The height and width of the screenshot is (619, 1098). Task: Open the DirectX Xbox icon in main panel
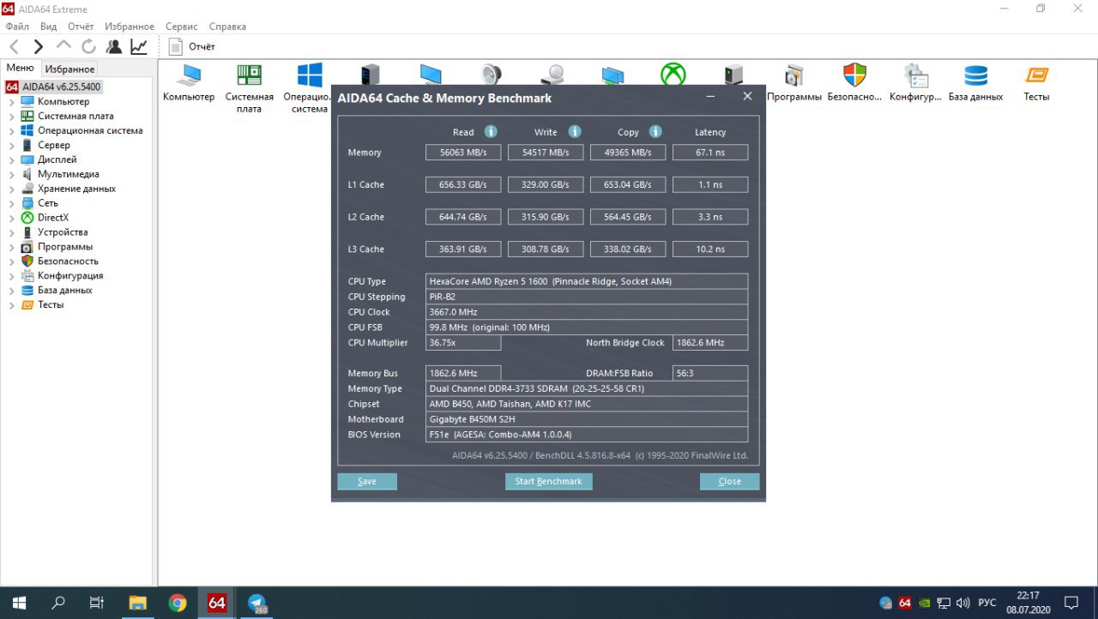[x=673, y=75]
